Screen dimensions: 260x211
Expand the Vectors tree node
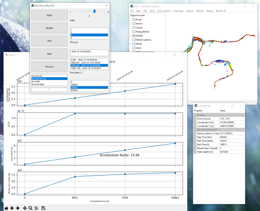click(131, 24)
